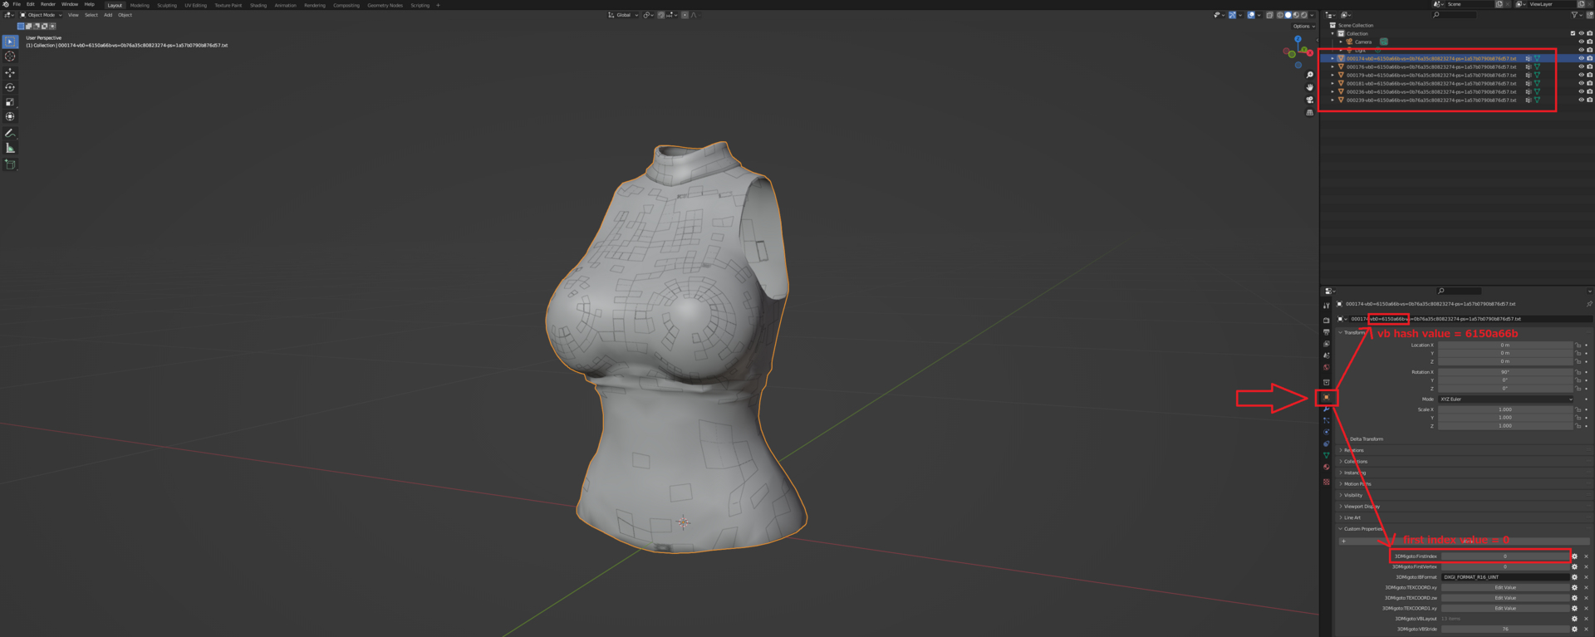Click the viewport zoom magnifier icon

pyautogui.click(x=1310, y=75)
